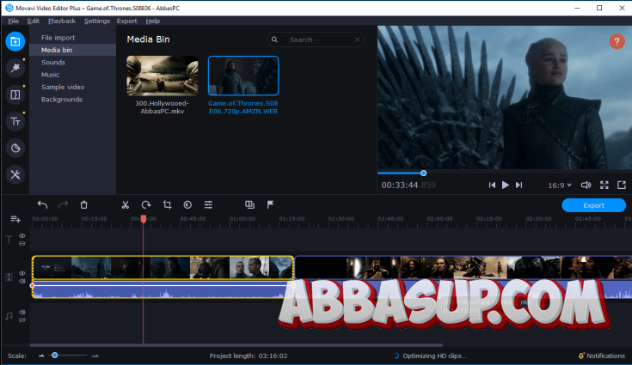Click the Project length 03:16:02 text
This screenshot has height=365, width=632.
tap(249, 356)
